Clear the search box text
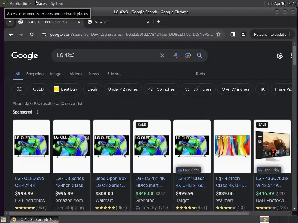298x223 pixels. pyautogui.click(x=162, y=55)
